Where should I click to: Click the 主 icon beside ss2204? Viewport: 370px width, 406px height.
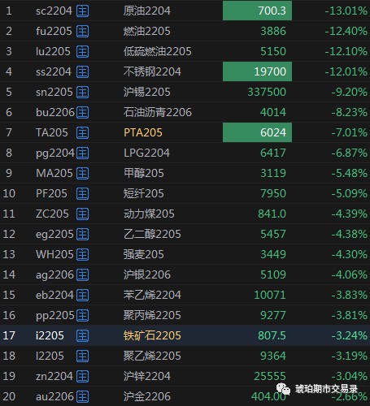pyautogui.click(x=82, y=72)
